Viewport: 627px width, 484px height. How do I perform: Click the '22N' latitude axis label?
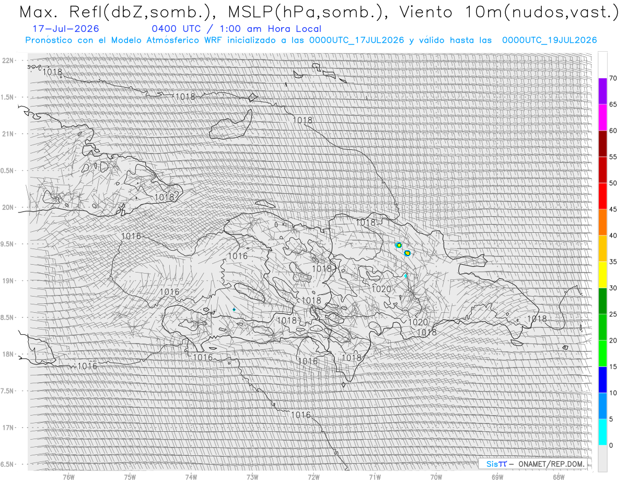8,61
